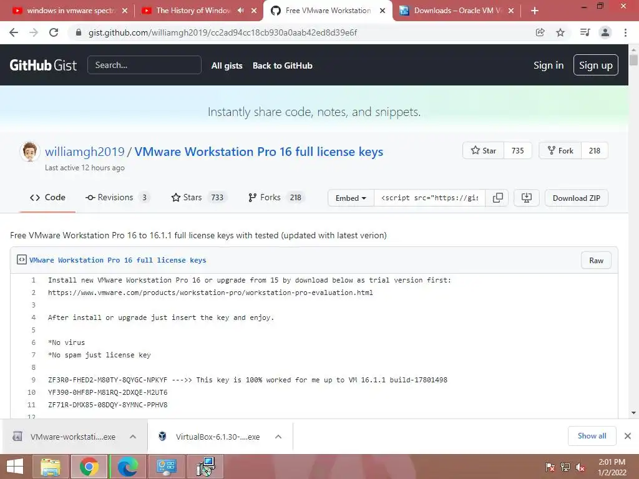Close the Free VMware Workstation tab
Viewport: 639px width, 479px height.
(x=383, y=11)
